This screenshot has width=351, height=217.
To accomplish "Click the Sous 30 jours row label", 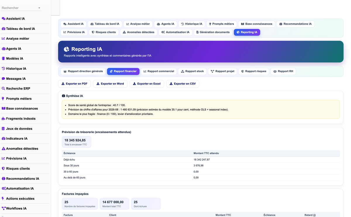I will pos(71,166).
